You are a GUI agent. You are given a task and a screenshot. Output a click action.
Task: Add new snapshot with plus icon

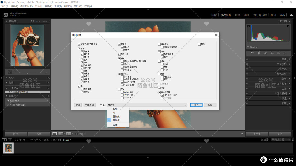tap(48, 83)
